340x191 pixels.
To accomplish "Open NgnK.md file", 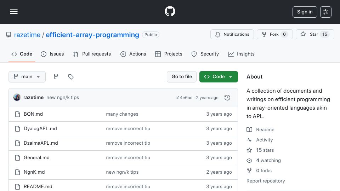I will click(x=34, y=172).
